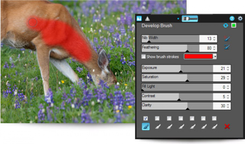Screen dimensions: 245x144
Task: Click the brush icon beside Nib Width
Action: click(227, 38)
